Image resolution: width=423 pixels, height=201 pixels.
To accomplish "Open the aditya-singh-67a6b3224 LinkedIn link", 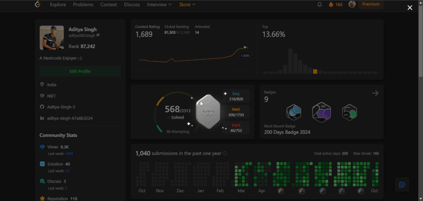I will pyautogui.click(x=70, y=118).
